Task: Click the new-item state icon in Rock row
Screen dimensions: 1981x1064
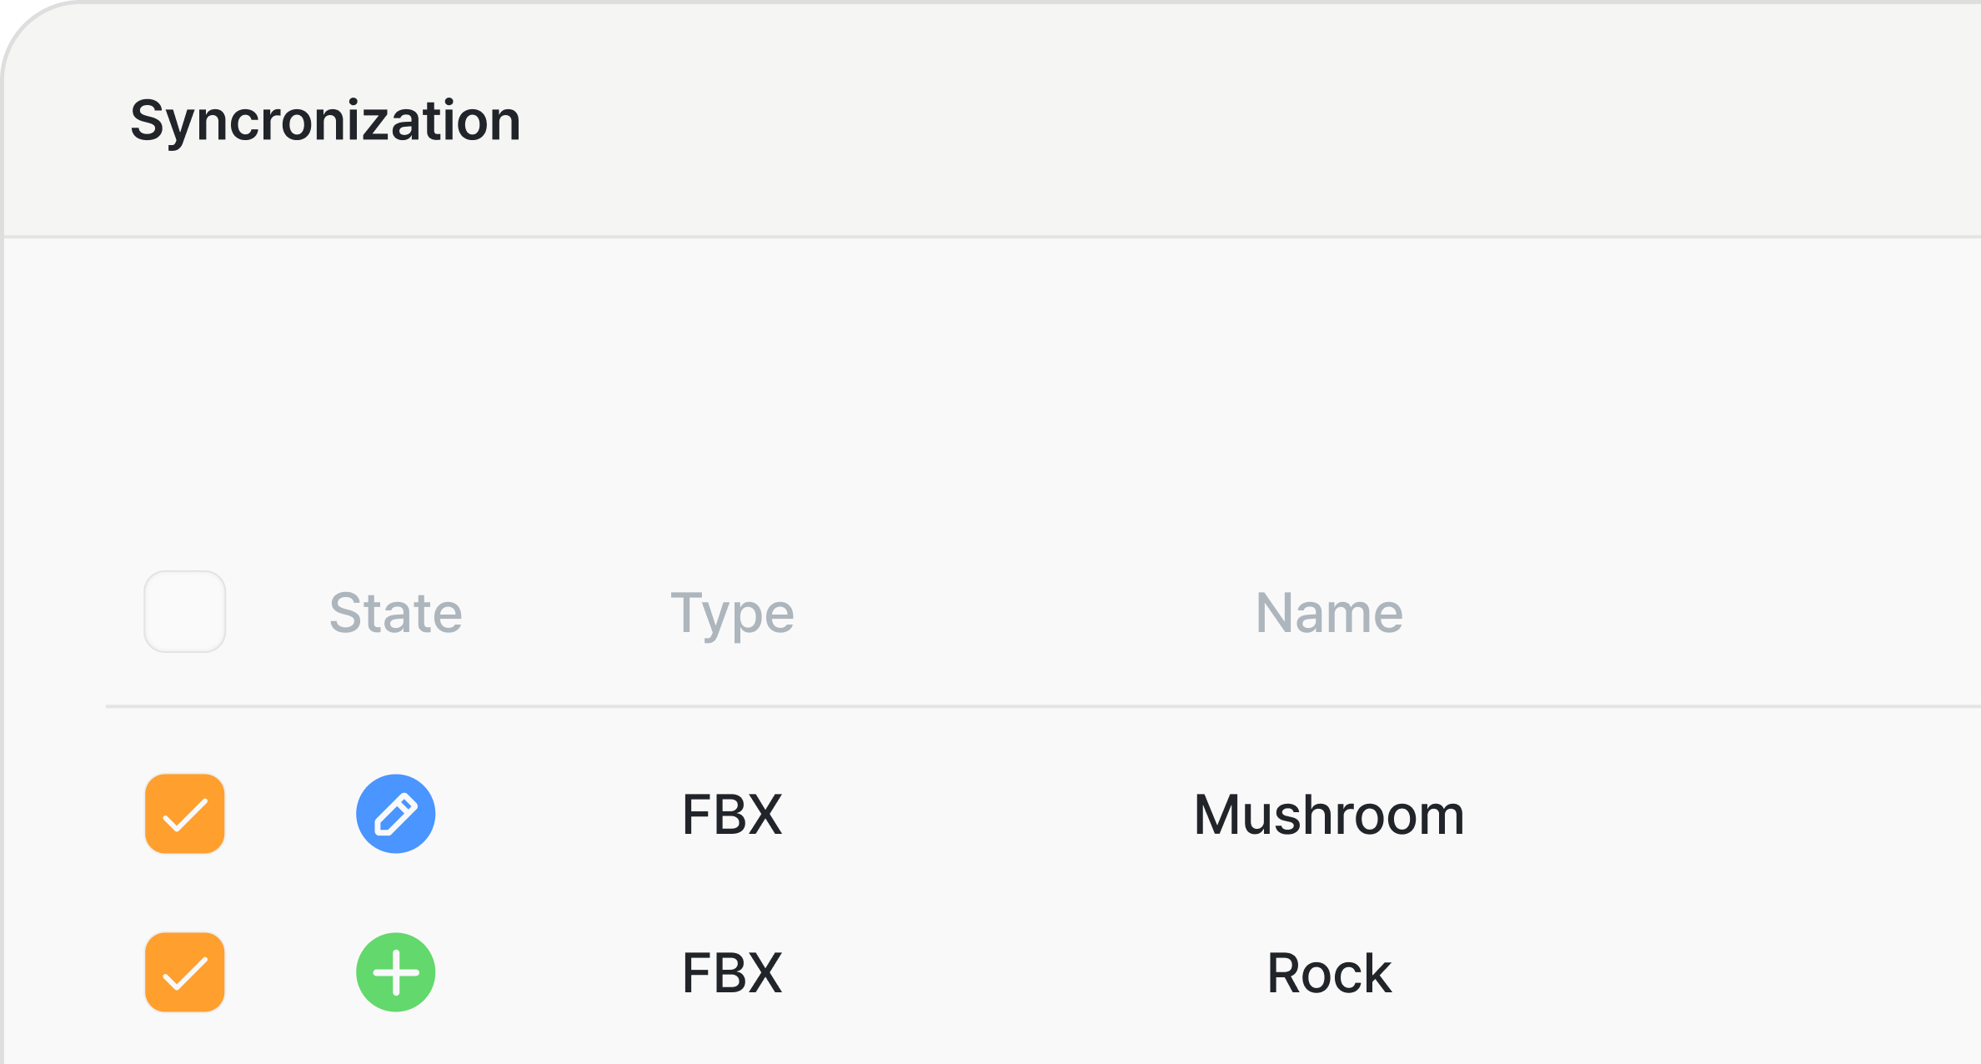Action: click(x=395, y=972)
